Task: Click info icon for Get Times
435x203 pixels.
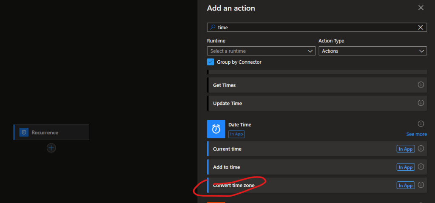Action: coord(421,85)
